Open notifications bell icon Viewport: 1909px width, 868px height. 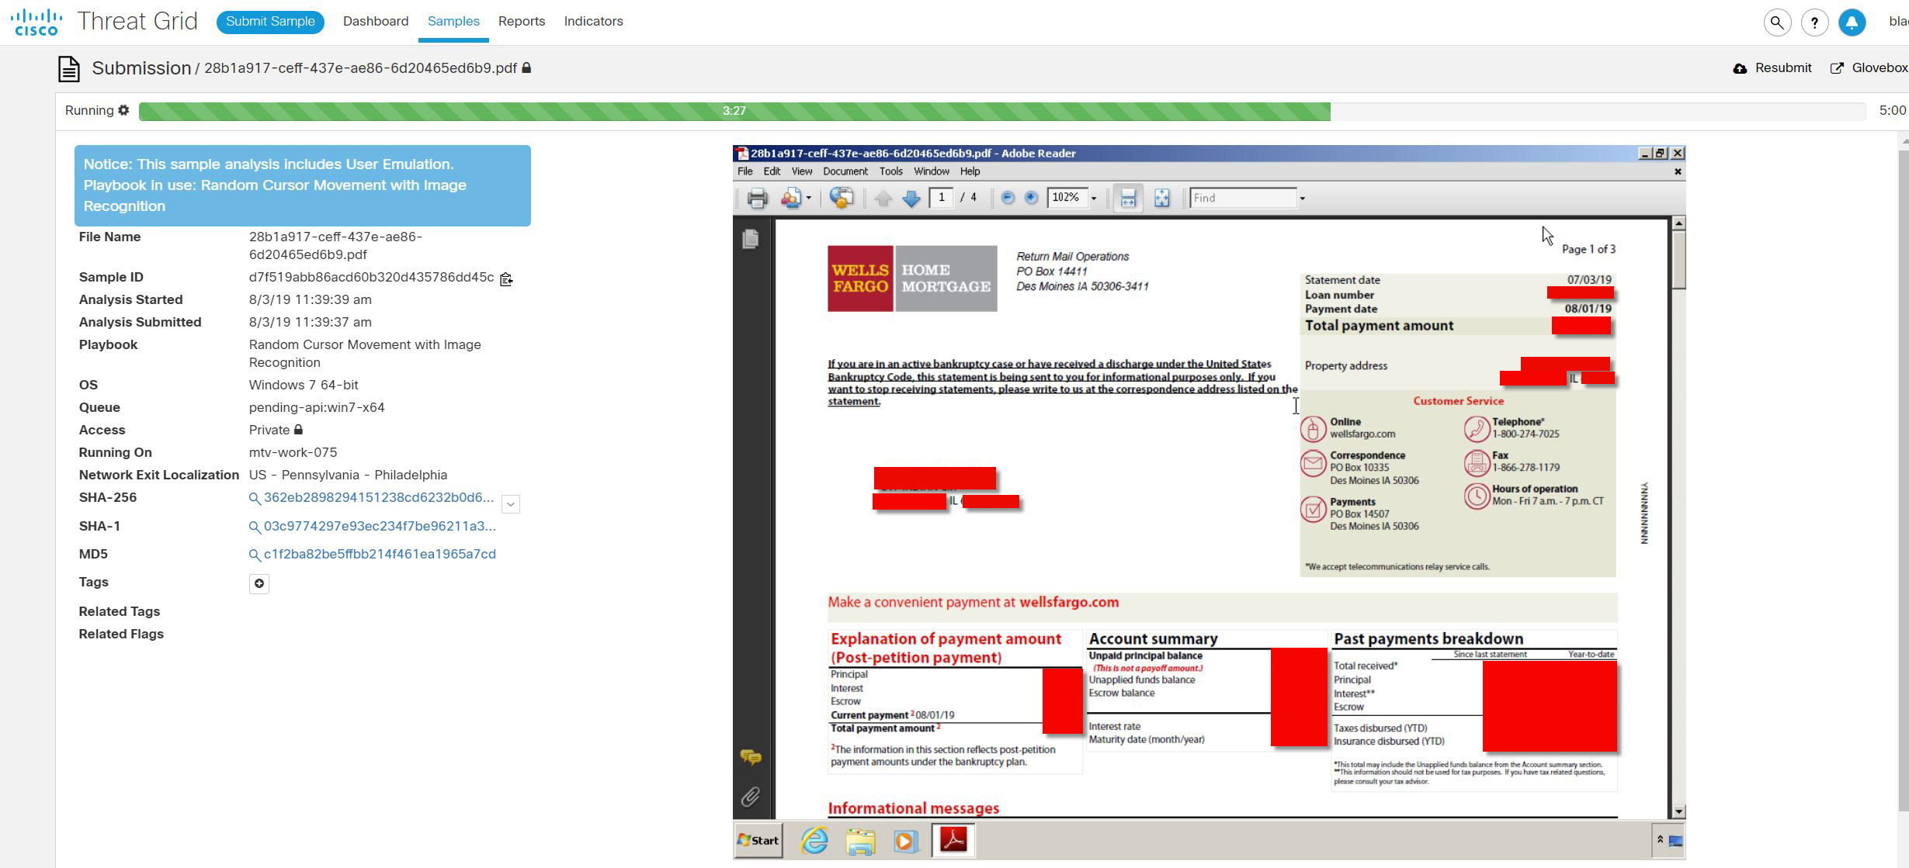(x=1852, y=22)
